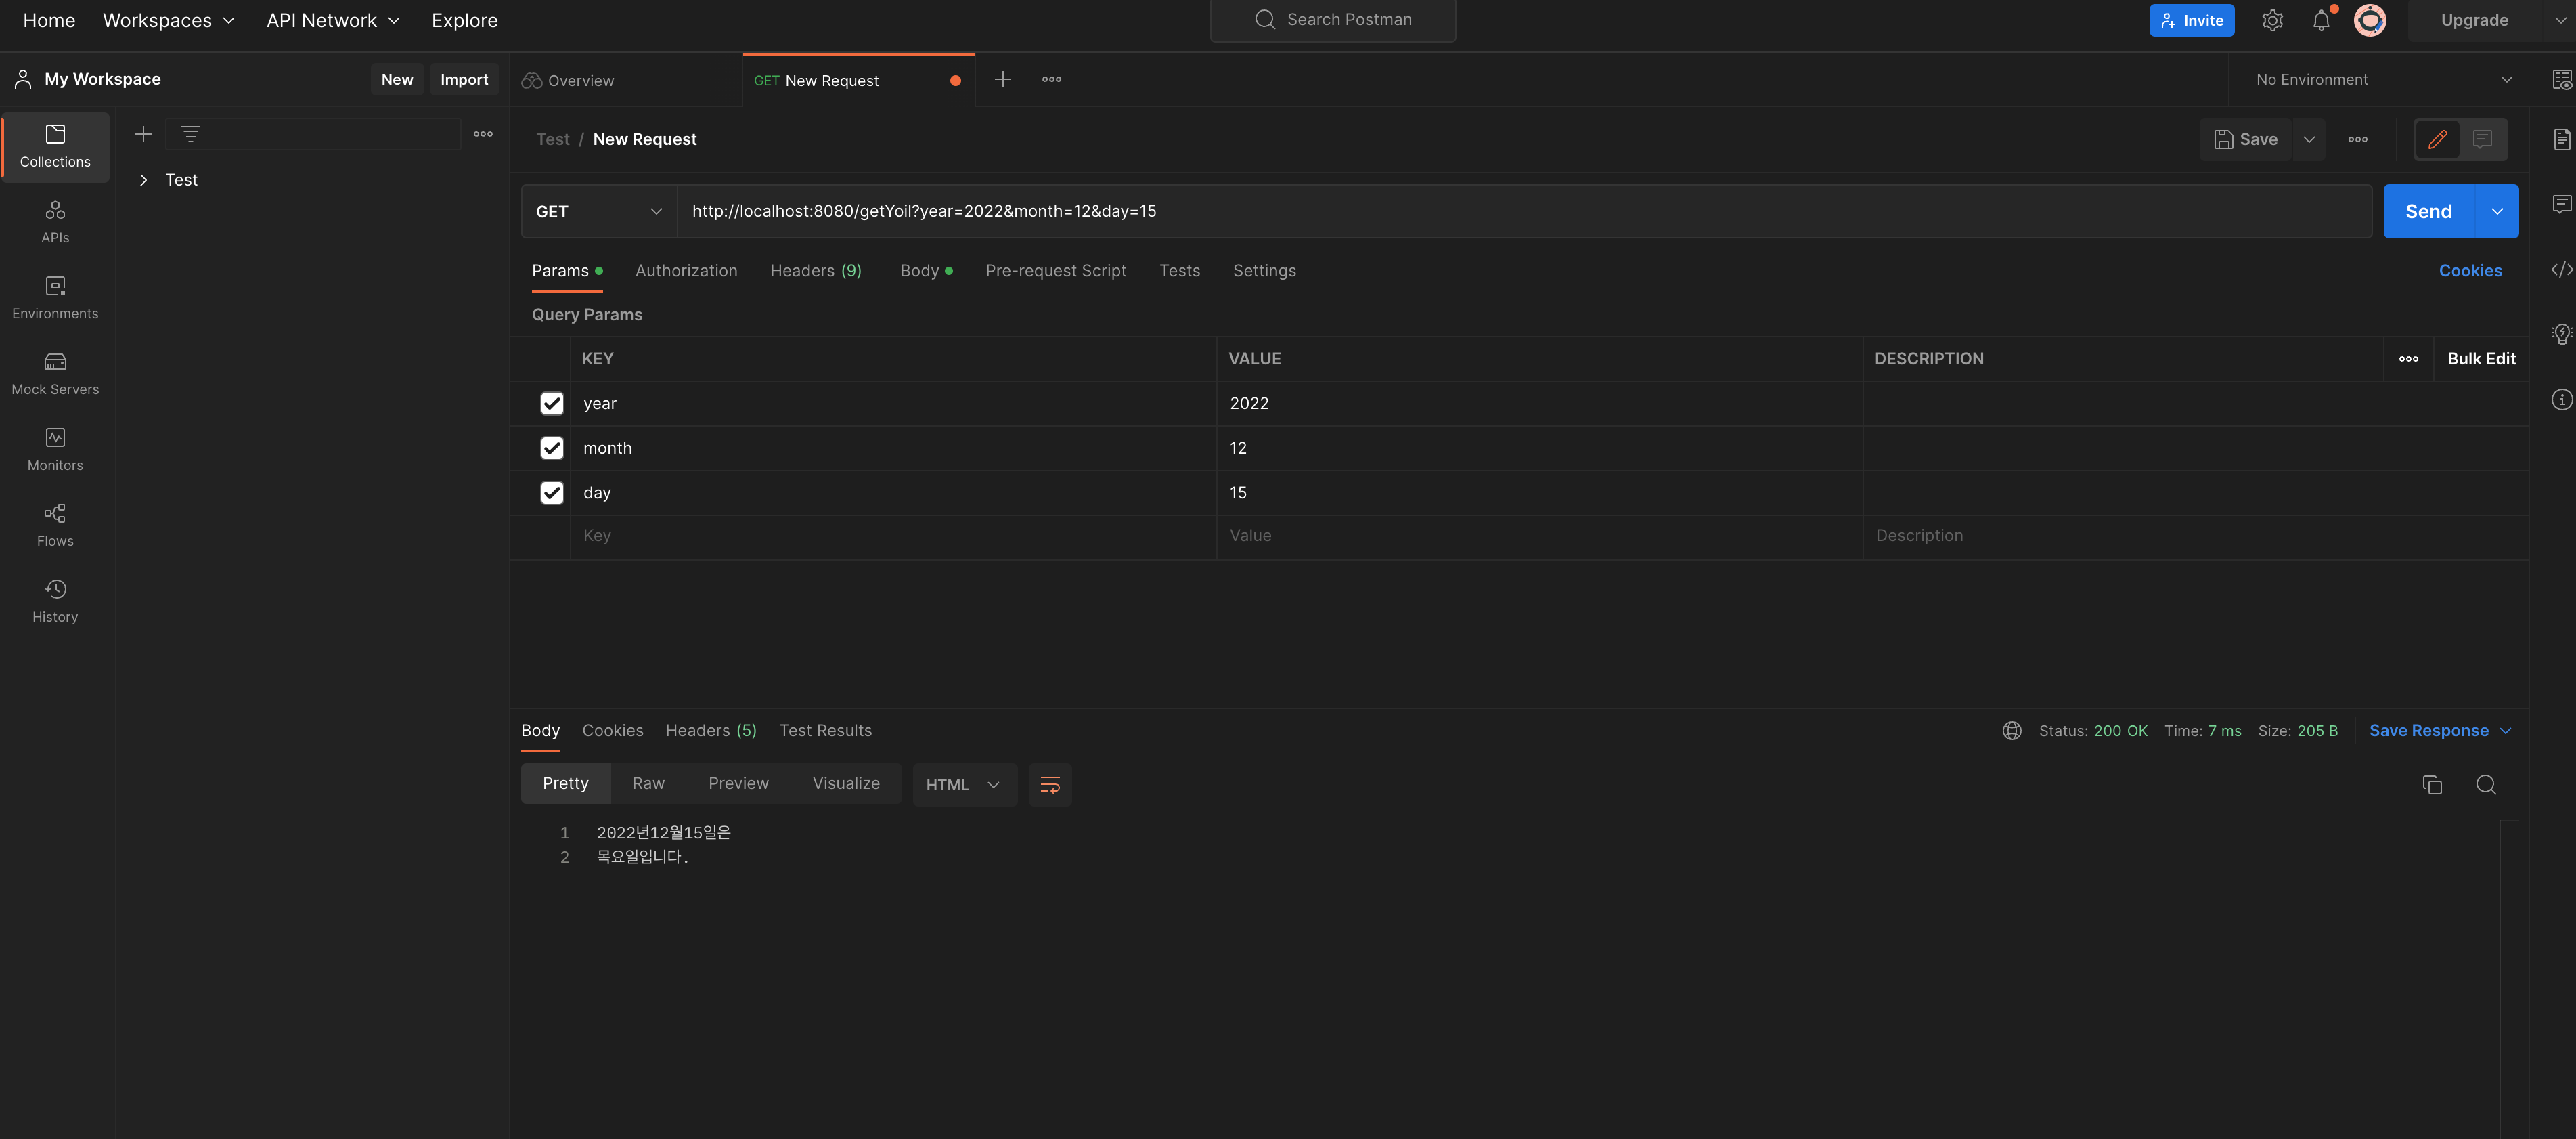Click the request URL input field
Screen dimensions: 2576x1139
pos(1500,211)
